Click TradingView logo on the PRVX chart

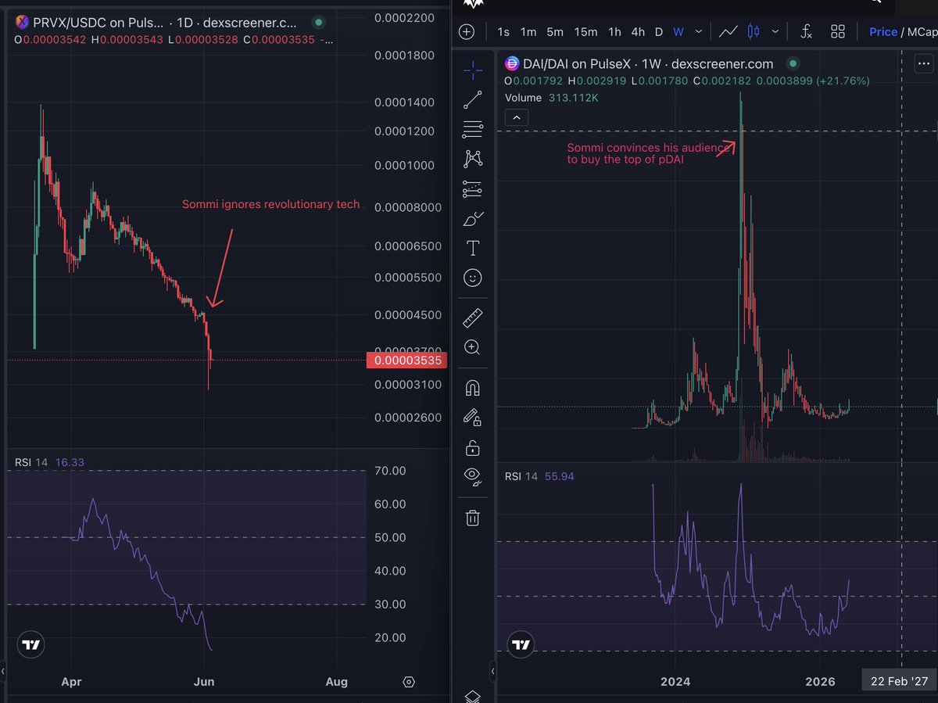click(31, 644)
